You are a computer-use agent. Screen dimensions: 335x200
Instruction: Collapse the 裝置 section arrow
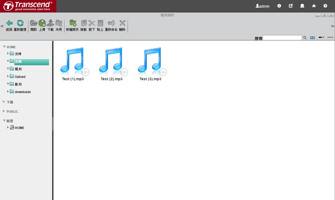tap(4, 121)
